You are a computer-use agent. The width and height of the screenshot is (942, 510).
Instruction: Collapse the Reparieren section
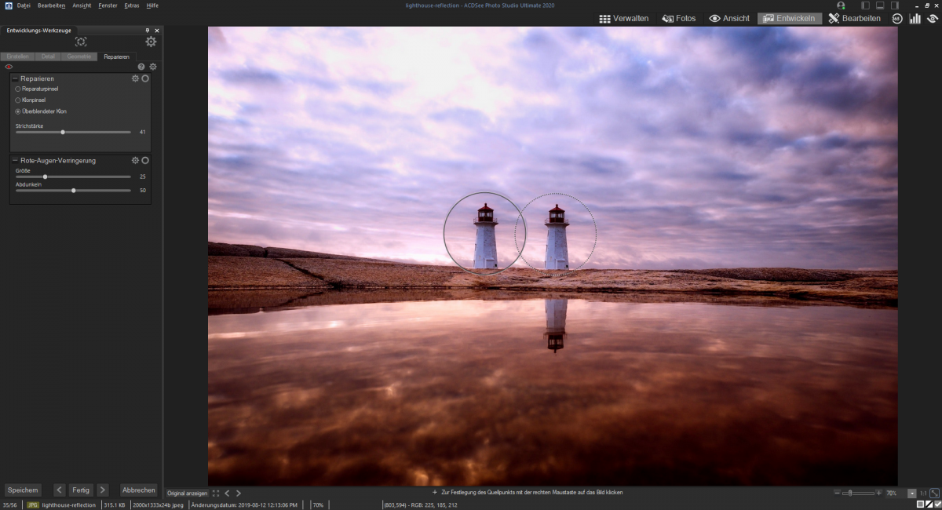pos(14,78)
